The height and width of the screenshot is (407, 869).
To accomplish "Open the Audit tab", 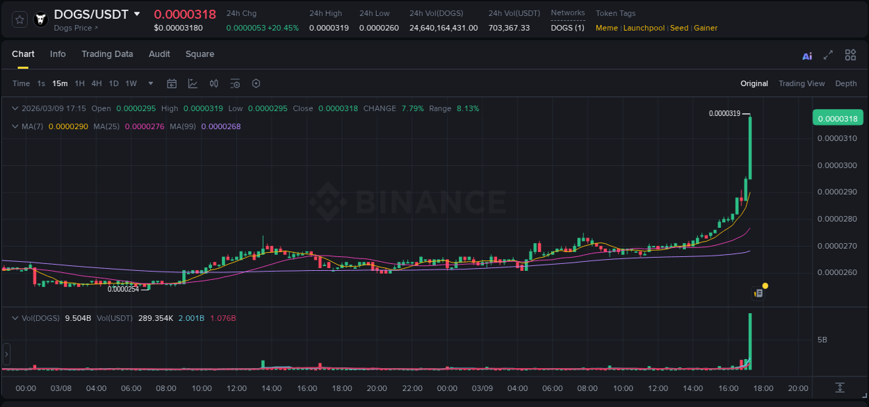I will coord(159,54).
